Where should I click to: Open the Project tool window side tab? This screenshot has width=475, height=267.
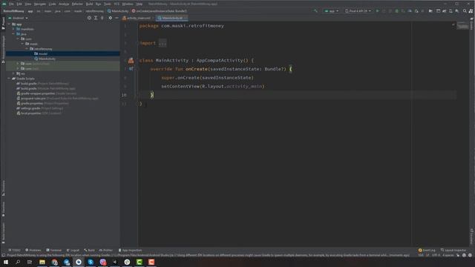pyautogui.click(x=3, y=23)
